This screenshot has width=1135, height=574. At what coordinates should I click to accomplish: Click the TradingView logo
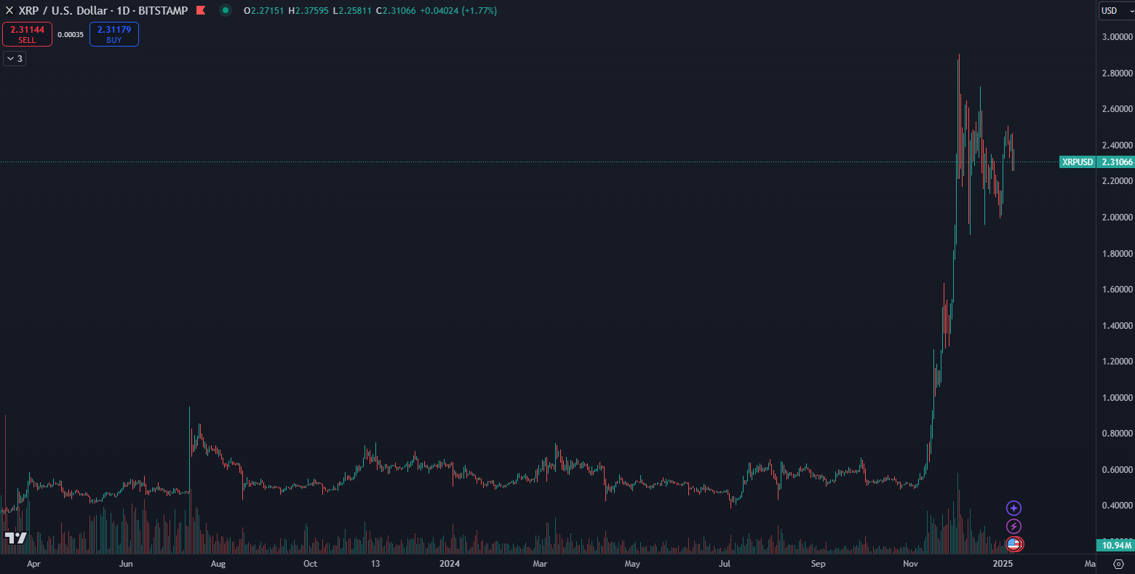click(16, 538)
